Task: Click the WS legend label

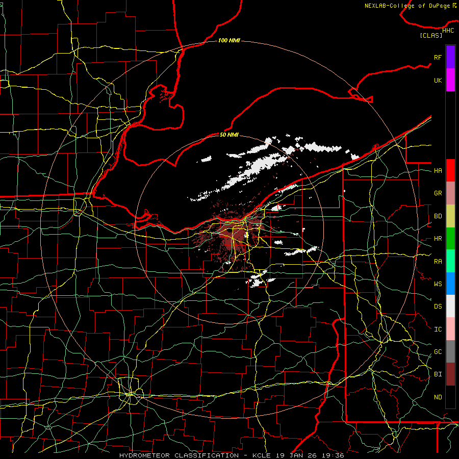Action: pos(438,284)
